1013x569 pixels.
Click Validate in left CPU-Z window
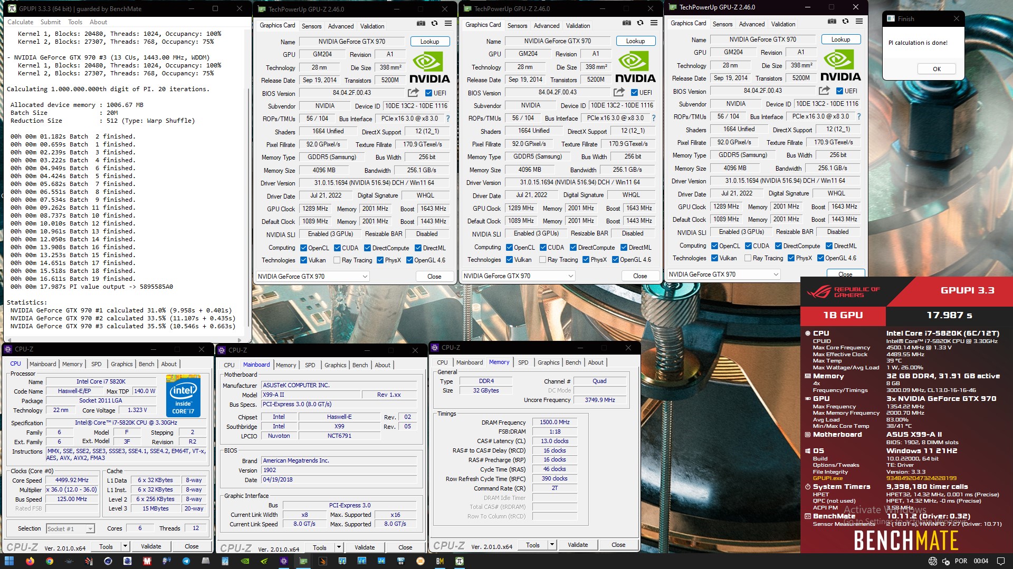tap(151, 547)
